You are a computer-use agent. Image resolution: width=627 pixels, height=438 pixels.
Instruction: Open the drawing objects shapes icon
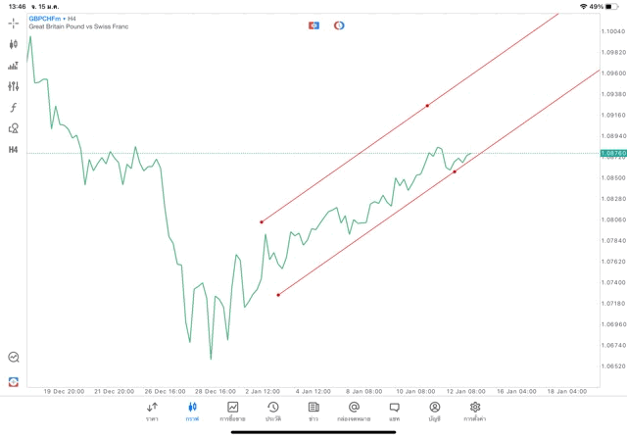coord(14,128)
